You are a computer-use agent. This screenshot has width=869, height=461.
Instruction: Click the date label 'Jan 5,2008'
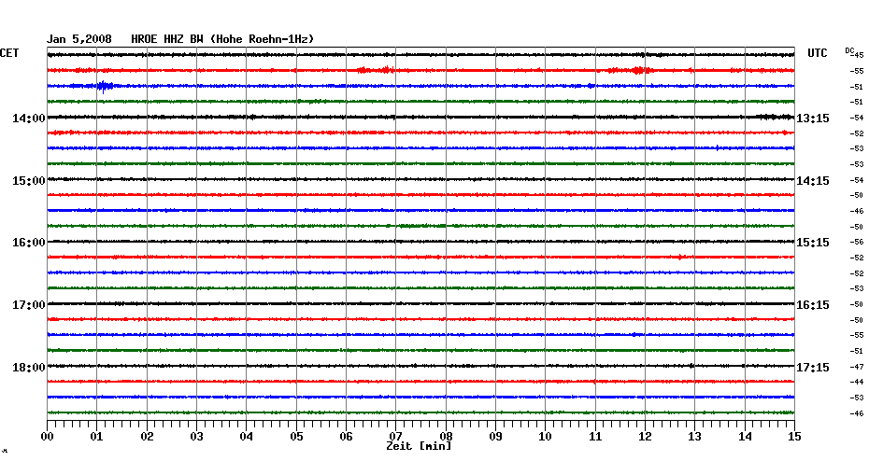pyautogui.click(x=78, y=39)
